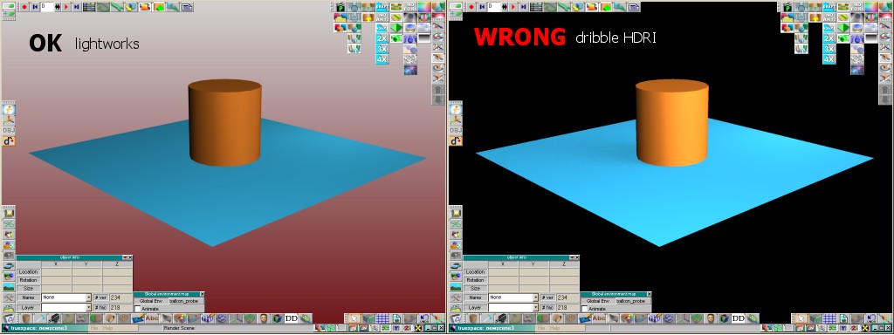Open the File menu in the lightworks window
Screen dimensions: 894x335
(x=95, y=328)
